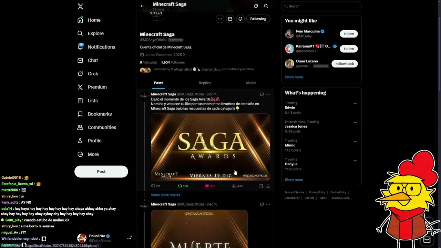Click the Bookmarks icon in sidebar
The width and height of the screenshot is (441, 248).
point(80,114)
